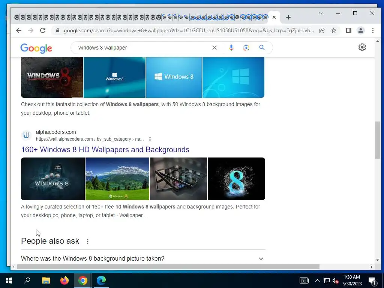This screenshot has height=288, width=384.
Task: Click the alphacoders.com site name
Action: pos(56,132)
